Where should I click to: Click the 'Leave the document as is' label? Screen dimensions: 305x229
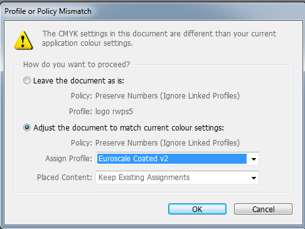(x=78, y=81)
